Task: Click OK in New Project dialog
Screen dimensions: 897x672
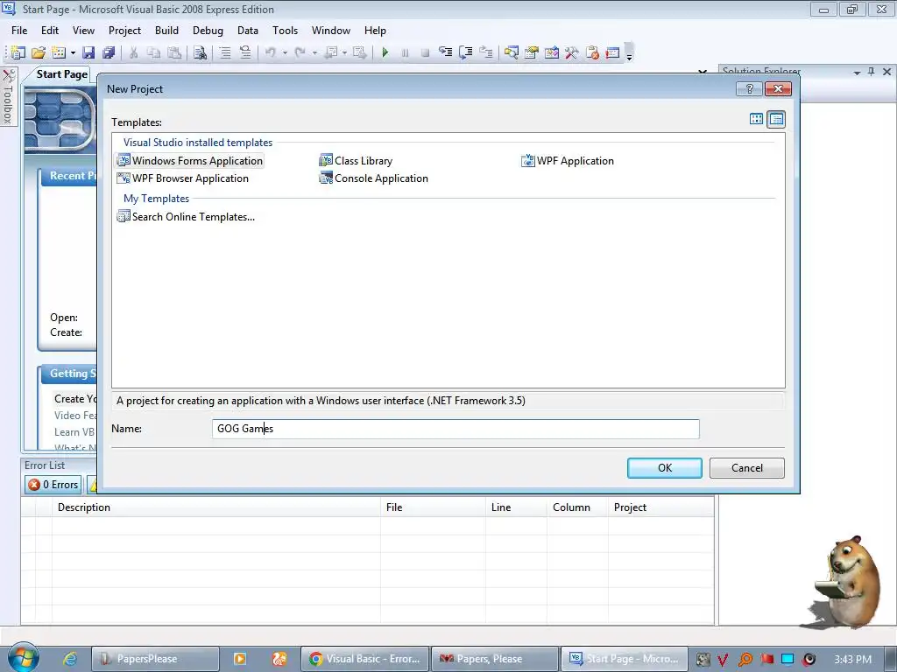Action: pyautogui.click(x=665, y=468)
